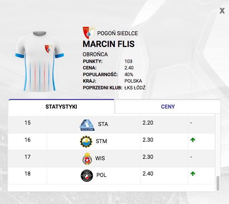Screen dimensions: 229x204
Task: Click the STM team abbreviation
Action: (101, 141)
